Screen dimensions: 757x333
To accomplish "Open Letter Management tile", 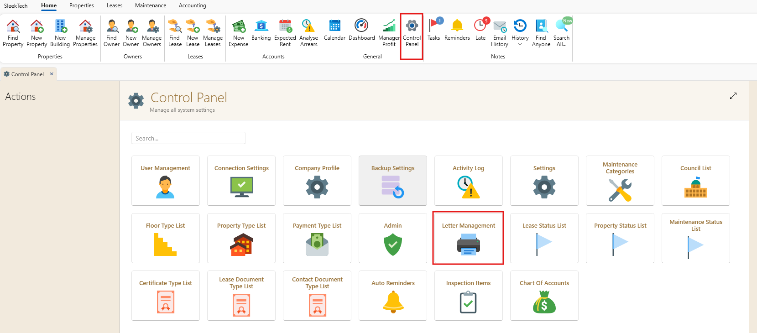I will 469,238.
